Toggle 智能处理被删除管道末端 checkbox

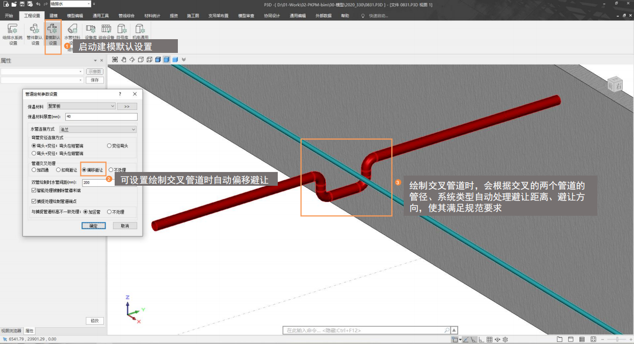[x=34, y=190]
